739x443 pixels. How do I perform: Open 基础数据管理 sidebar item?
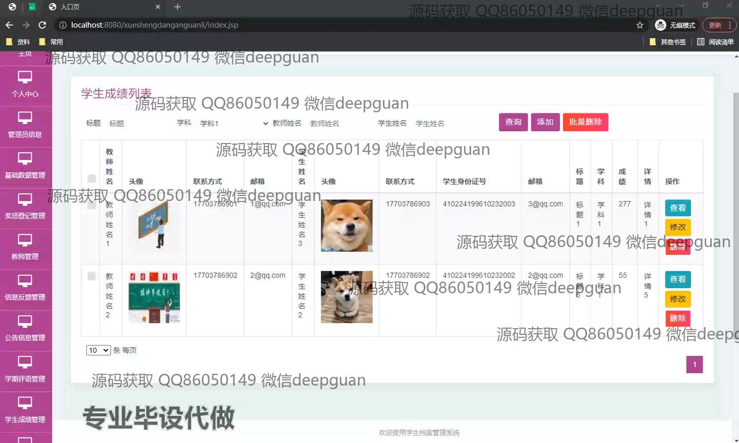coord(25,168)
